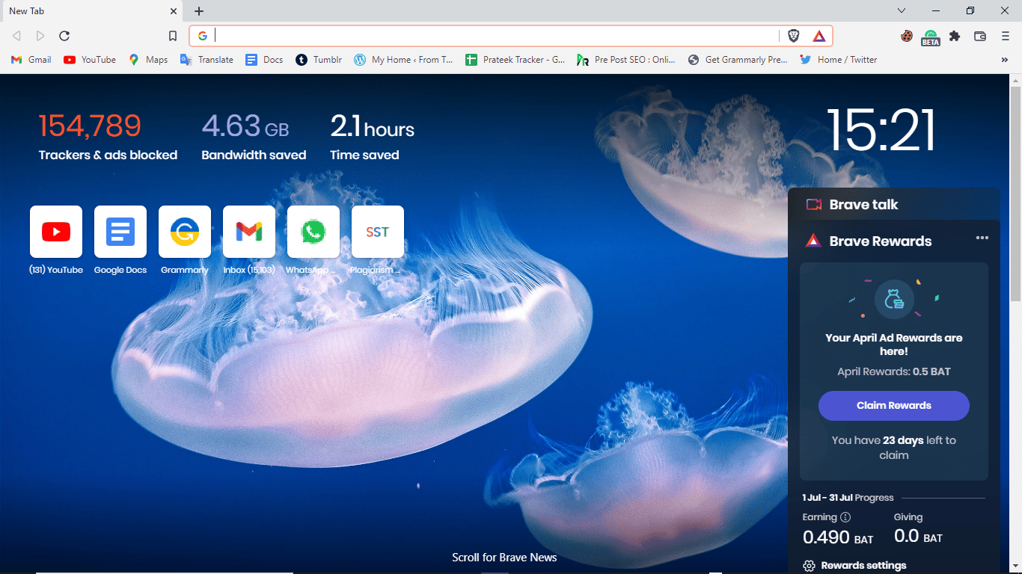Reload the page with the refresh icon

[x=64, y=36]
